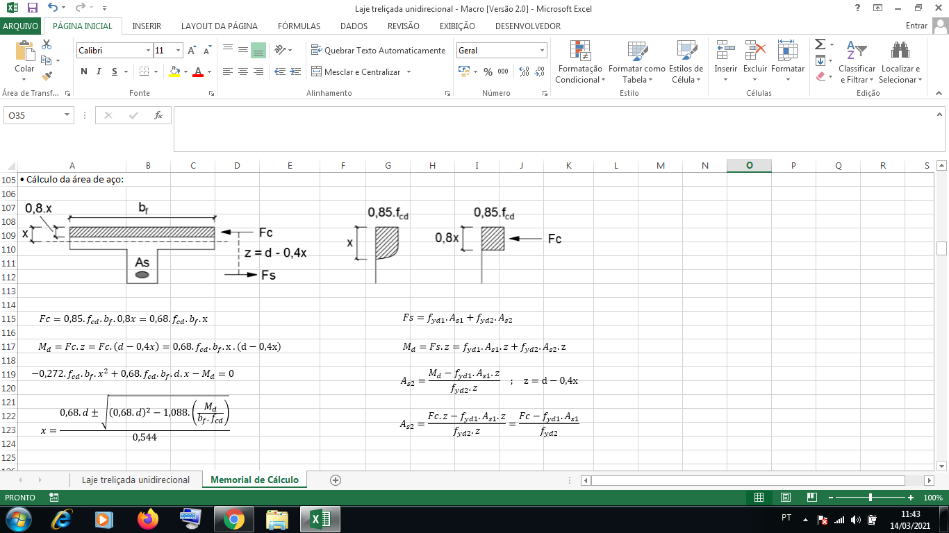Open the Laje treliçada unidirecional sheet tab
Image resolution: width=949 pixels, height=533 pixels.
point(135,480)
